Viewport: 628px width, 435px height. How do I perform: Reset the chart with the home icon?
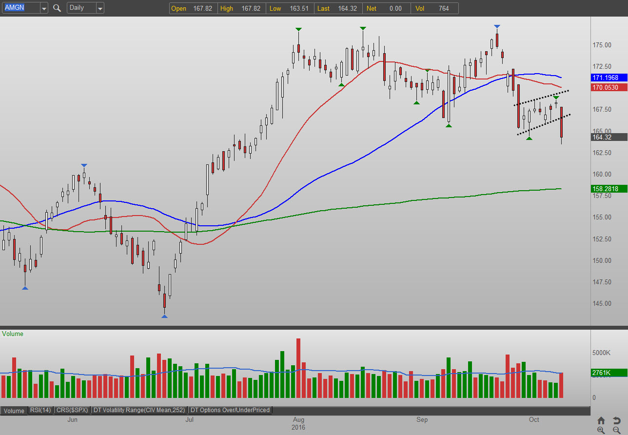click(601, 420)
